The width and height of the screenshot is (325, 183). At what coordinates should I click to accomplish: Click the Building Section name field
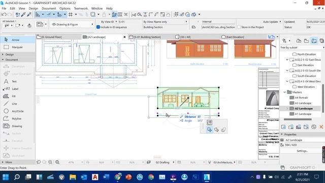click(x=165, y=27)
